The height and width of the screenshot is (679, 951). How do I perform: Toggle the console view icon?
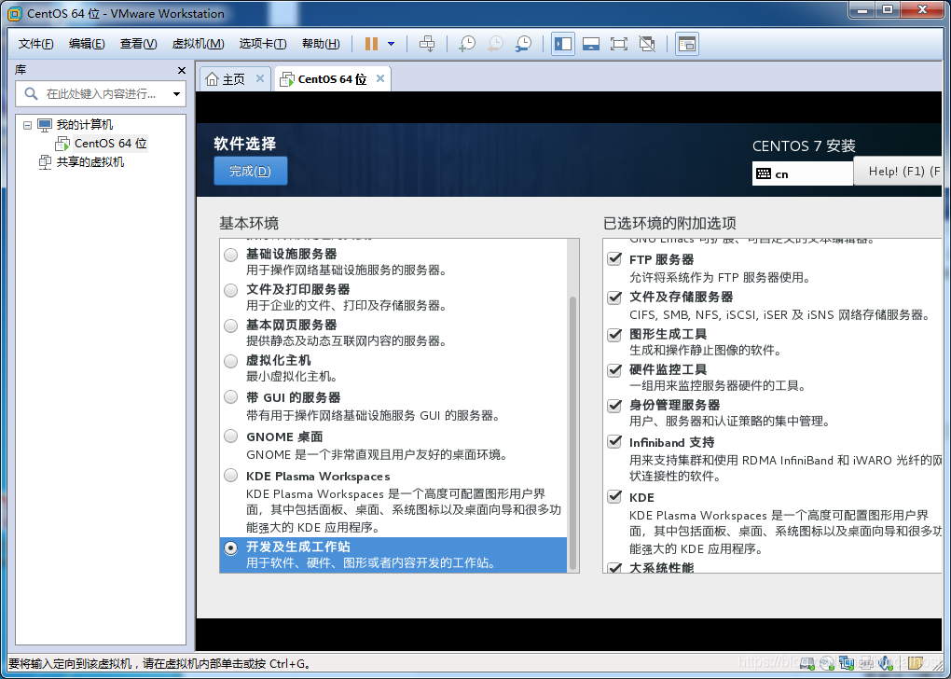686,44
